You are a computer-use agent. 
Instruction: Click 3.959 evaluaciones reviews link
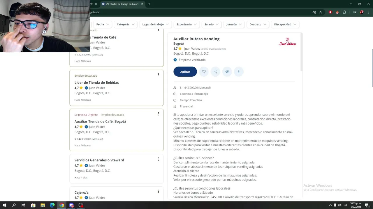[214, 49]
